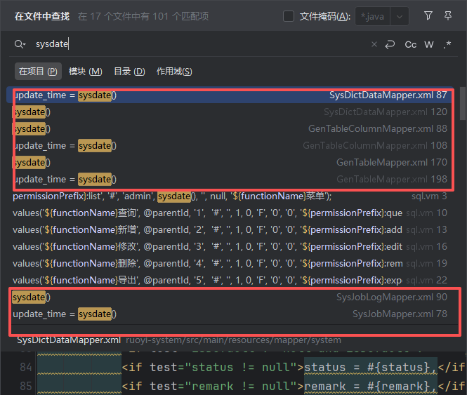Viewport: 467px width, 395px height.
Task: Enable the file mask checkbox
Action: 289,16
